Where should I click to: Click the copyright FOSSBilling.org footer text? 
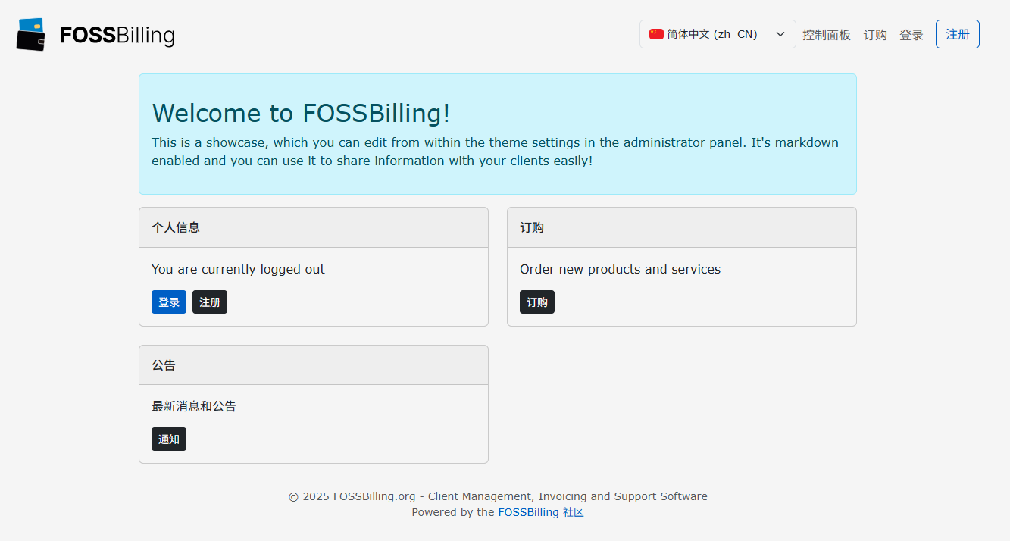[x=498, y=496]
